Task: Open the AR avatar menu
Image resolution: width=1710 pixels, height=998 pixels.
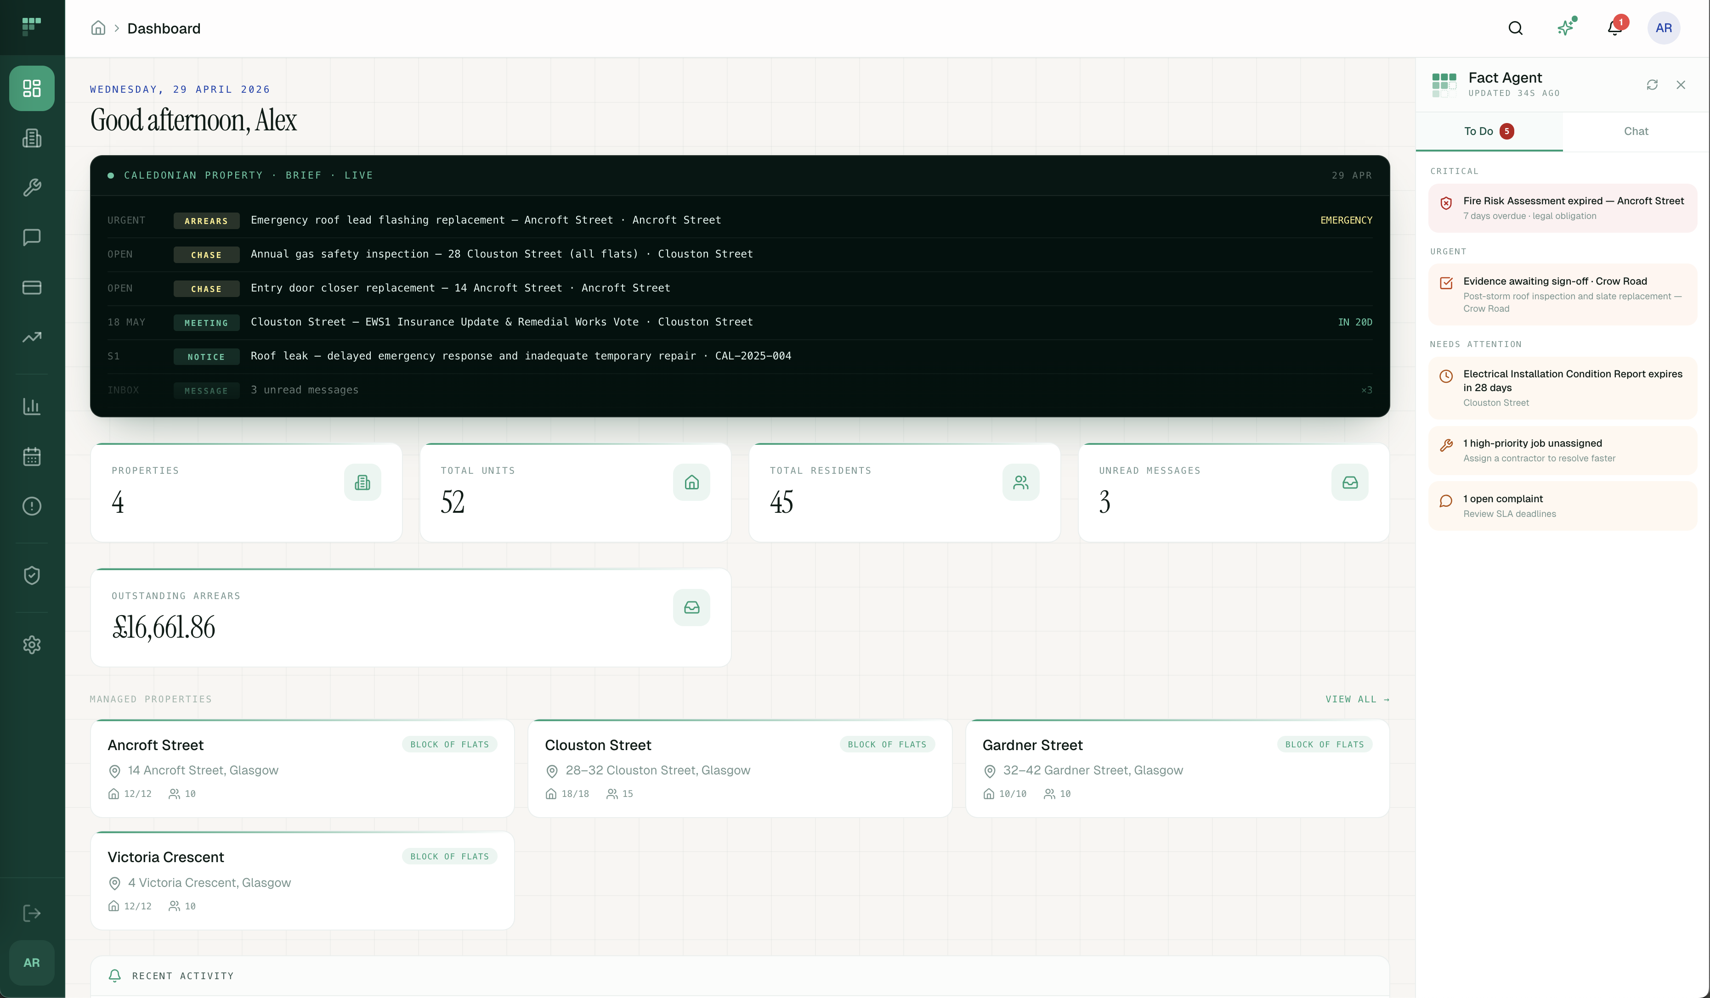Action: coord(1664,28)
